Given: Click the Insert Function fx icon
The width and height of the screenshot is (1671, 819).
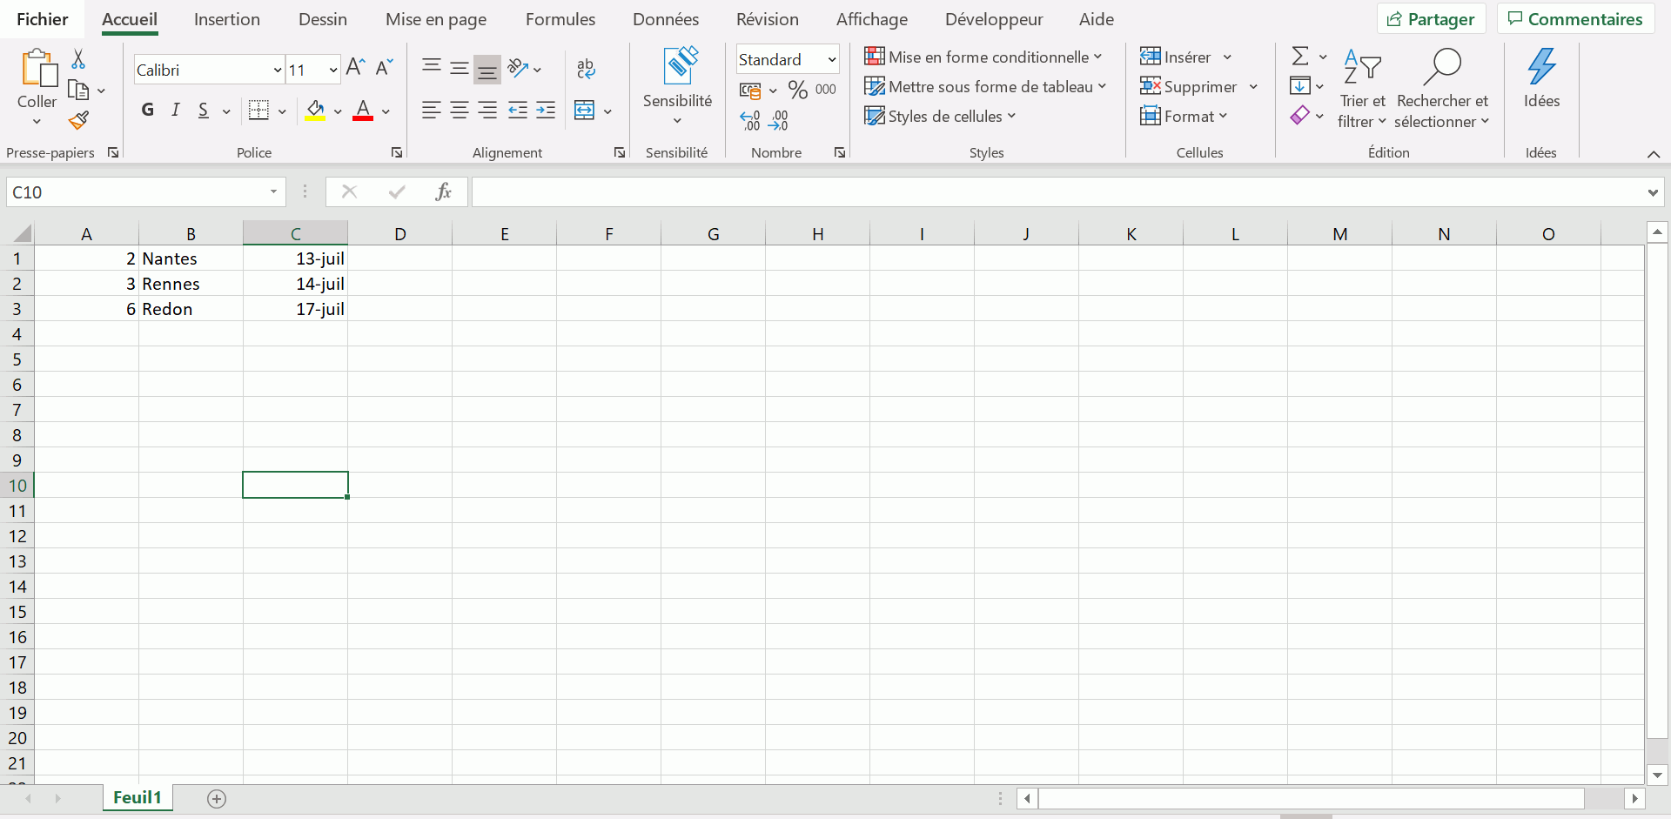Looking at the screenshot, I should point(443,191).
